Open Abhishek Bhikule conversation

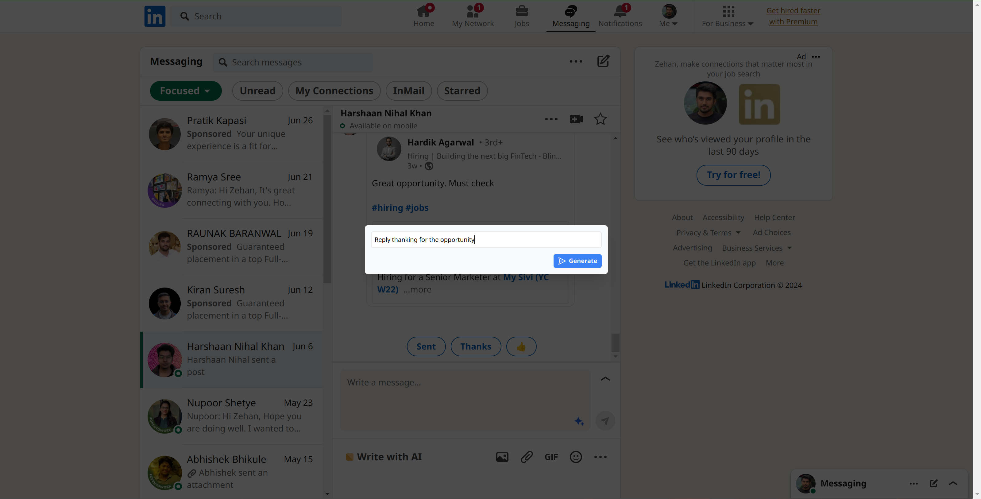(232, 472)
